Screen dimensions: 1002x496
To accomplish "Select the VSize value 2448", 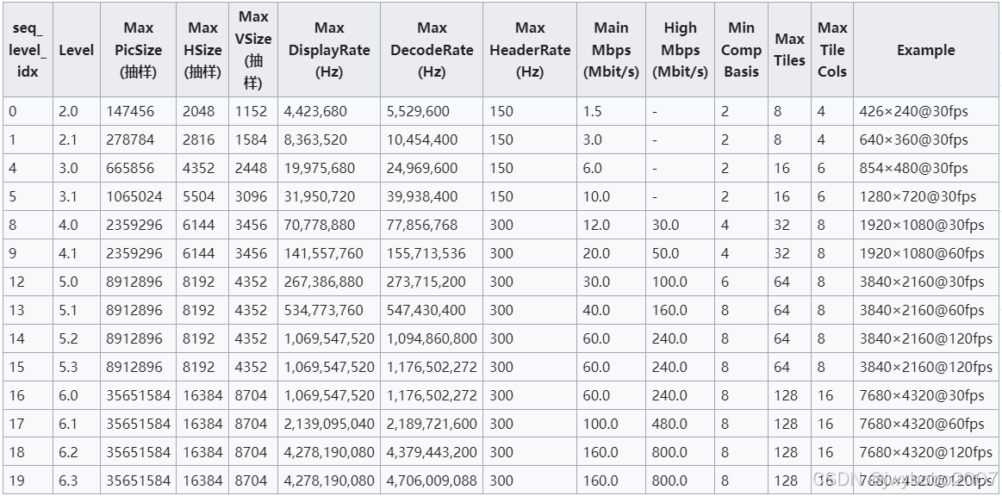I will 251,169.
